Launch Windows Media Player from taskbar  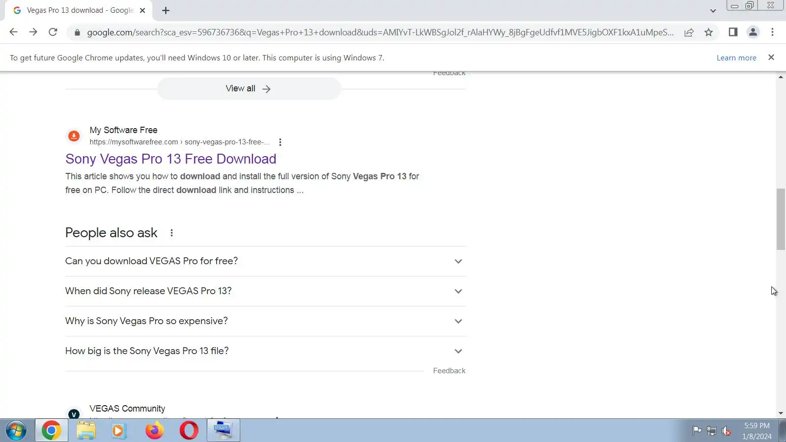click(119, 431)
